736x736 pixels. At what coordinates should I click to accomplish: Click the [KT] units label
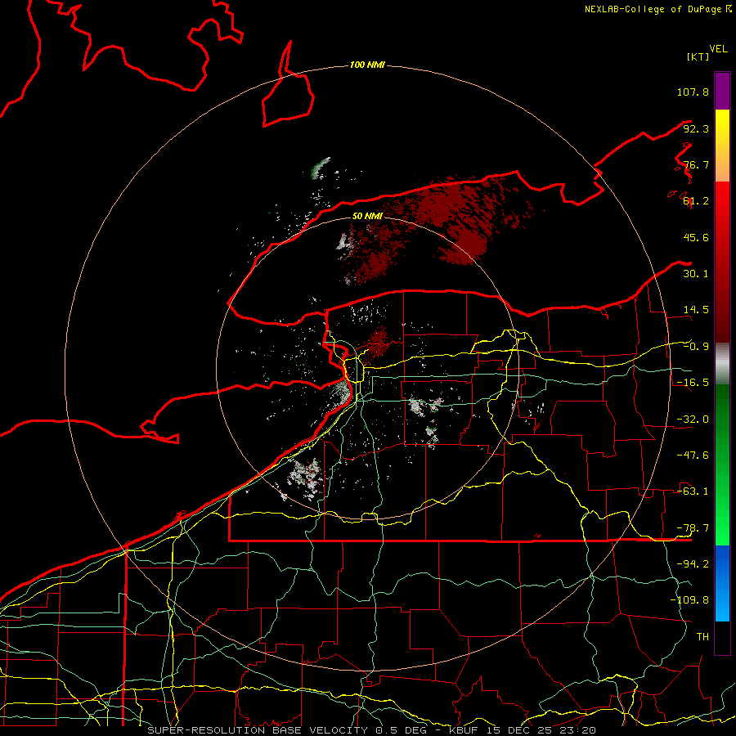pyautogui.click(x=698, y=56)
